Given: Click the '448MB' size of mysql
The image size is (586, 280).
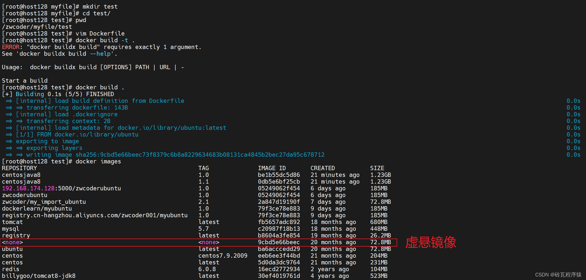Looking at the screenshot, I should pyautogui.click(x=379, y=229).
